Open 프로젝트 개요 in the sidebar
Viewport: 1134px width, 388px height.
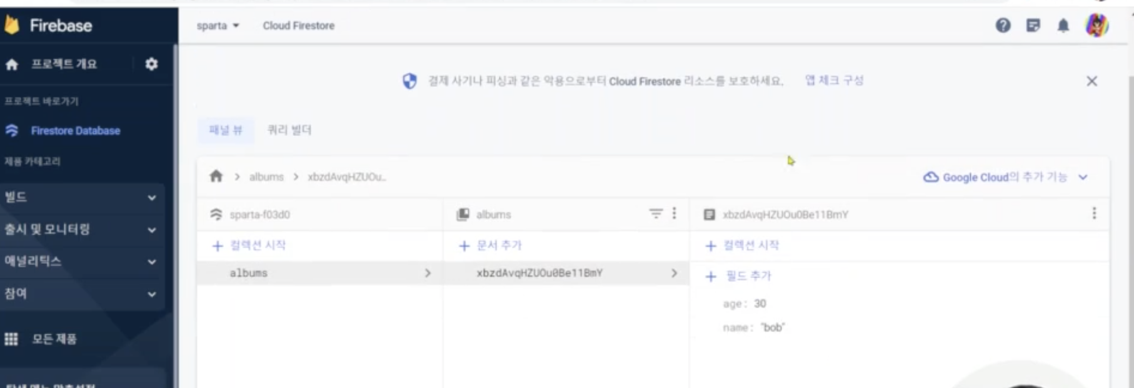[64, 64]
